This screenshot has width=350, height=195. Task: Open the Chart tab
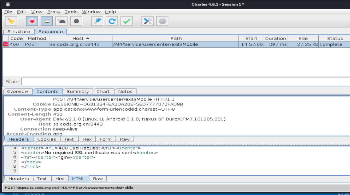point(103,91)
